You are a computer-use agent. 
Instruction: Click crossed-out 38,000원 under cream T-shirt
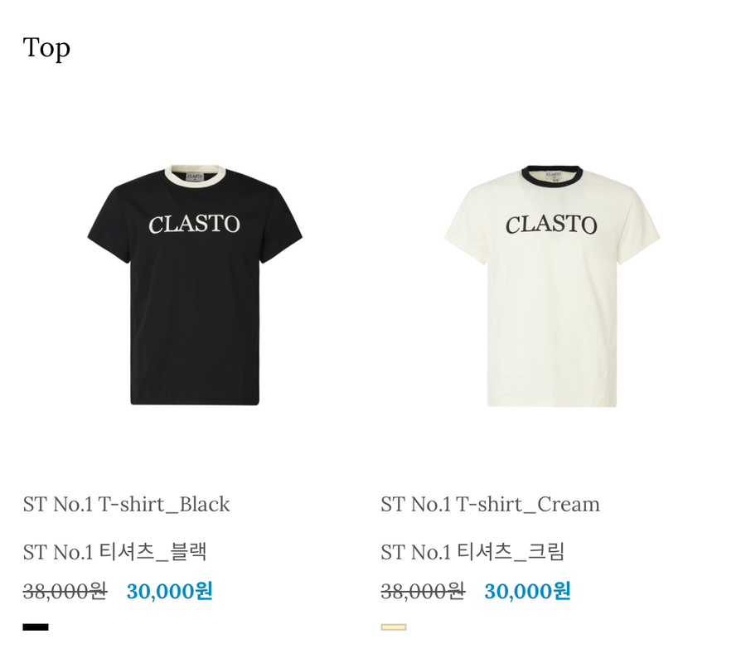coord(423,592)
